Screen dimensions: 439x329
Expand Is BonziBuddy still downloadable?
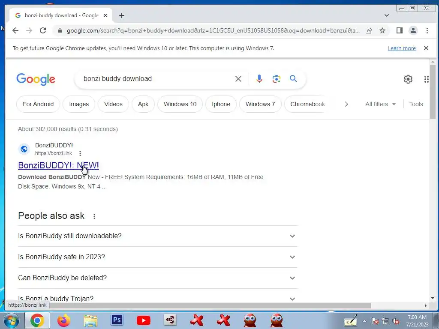point(158,236)
